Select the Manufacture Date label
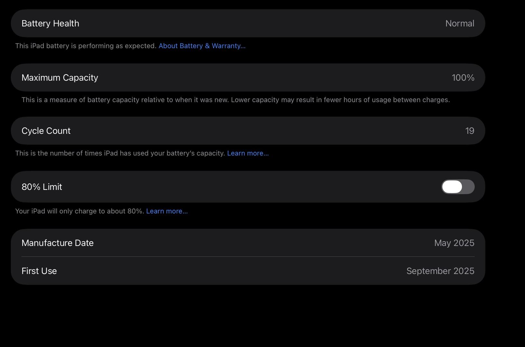525x347 pixels. pyautogui.click(x=57, y=243)
